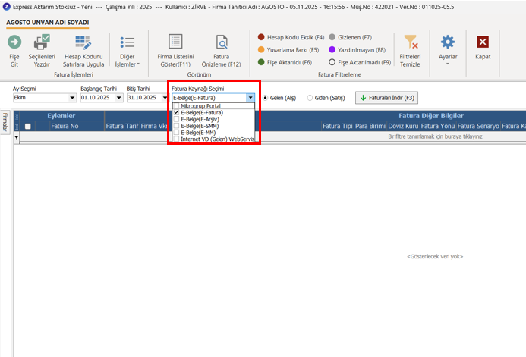Click Filtreleri Temizle funnel icon
526x357 pixels.
pos(411,42)
